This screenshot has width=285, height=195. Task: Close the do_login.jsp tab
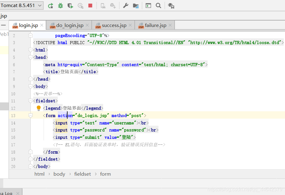coord(87,25)
